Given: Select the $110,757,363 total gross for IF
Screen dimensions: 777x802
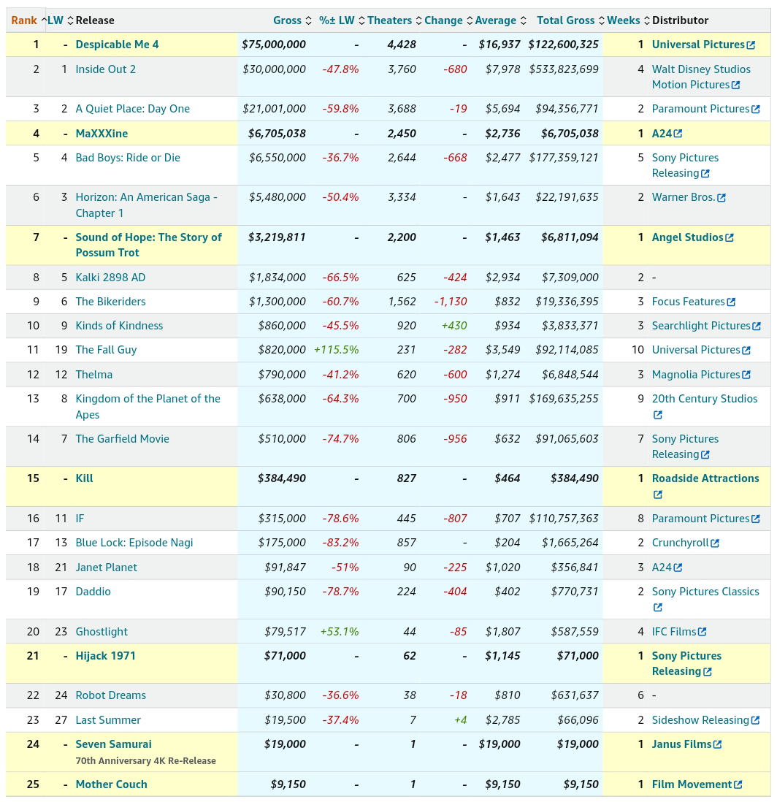Looking at the screenshot, I should [x=564, y=519].
